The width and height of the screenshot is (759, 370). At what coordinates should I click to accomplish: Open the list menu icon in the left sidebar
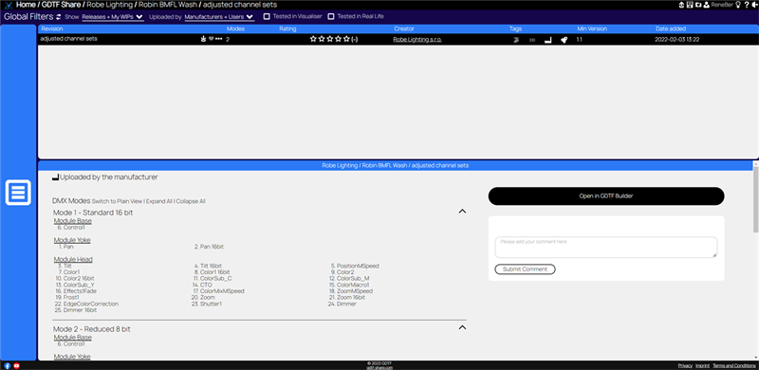18,193
